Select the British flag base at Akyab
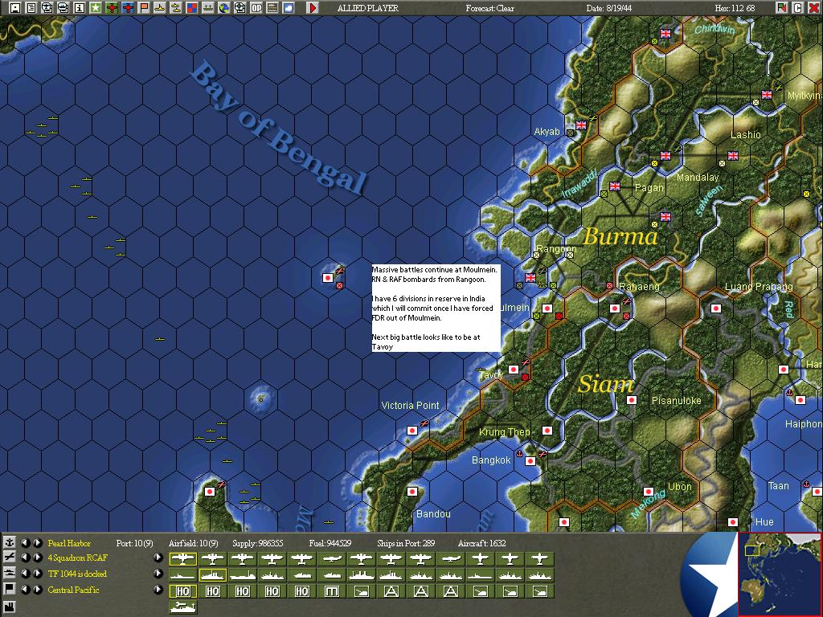This screenshot has width=823, height=617. 581,125
